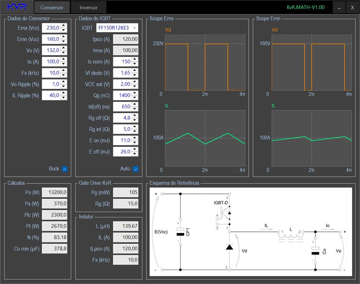Click the Scope Emx Vd waveform plot
Screen dimensions: 360x284
point(205,62)
